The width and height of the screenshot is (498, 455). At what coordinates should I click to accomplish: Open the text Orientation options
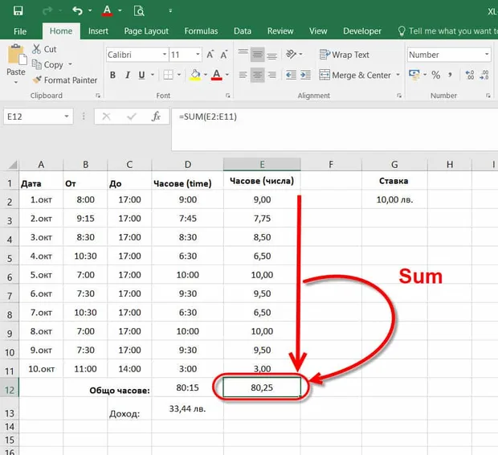[291, 55]
